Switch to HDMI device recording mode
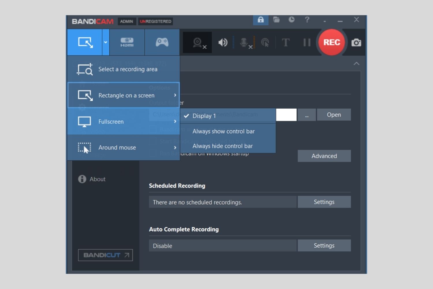Screen dimensions: 433x289 pos(127,42)
